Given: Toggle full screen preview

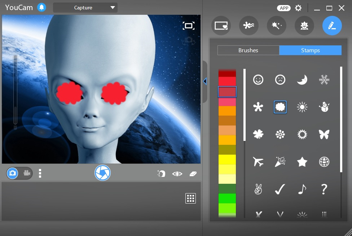Looking at the screenshot, I should click(189, 26).
